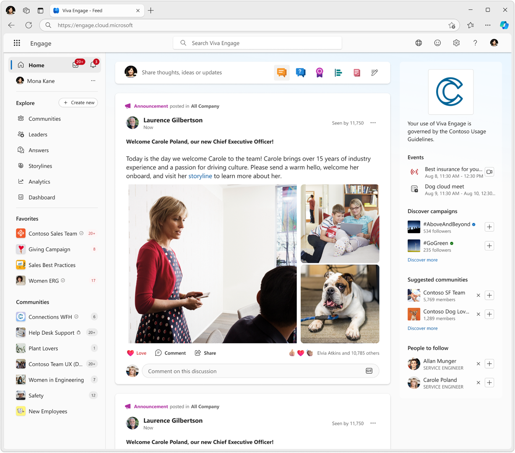Open the feedback smiley icon
Image resolution: width=515 pixels, height=453 pixels.
(437, 43)
